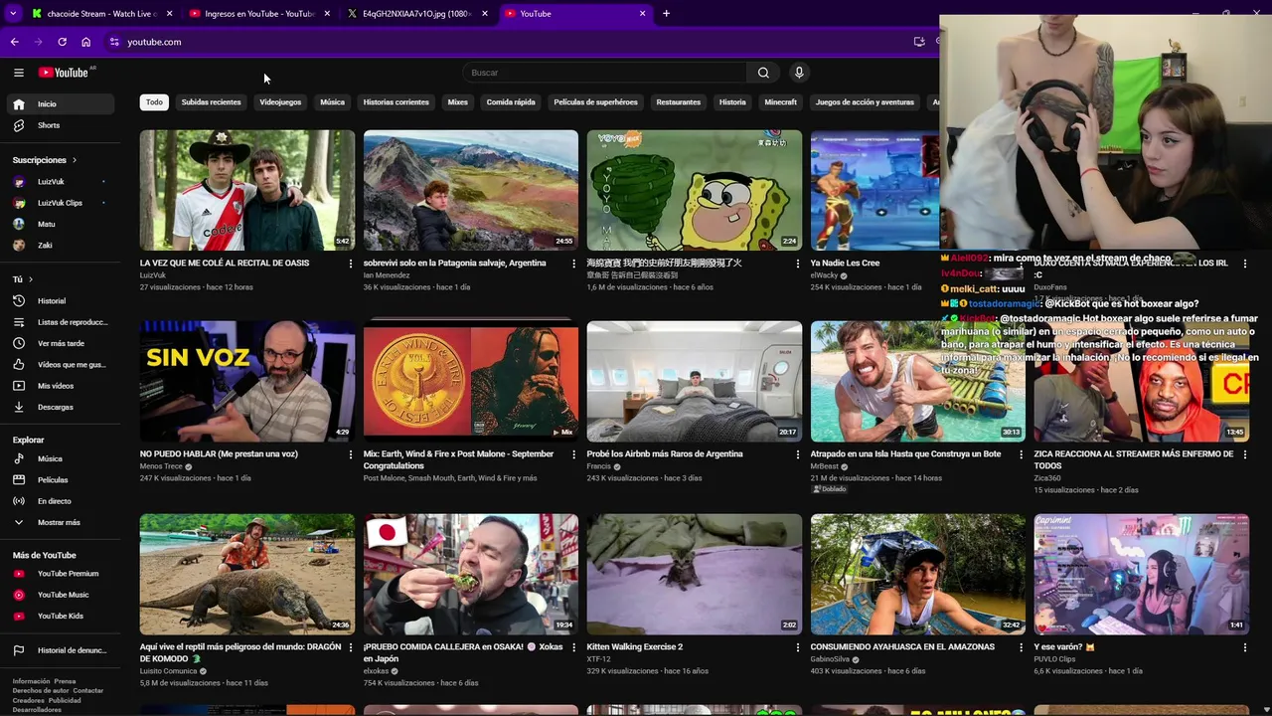Switch to chacoide Stream browser tab

point(102,14)
